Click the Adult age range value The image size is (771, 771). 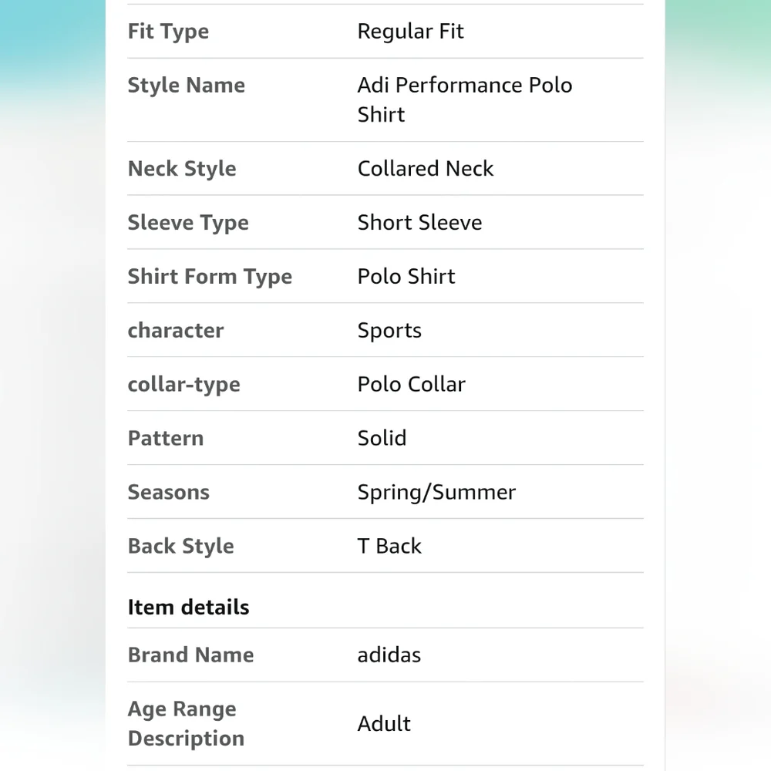[384, 724]
